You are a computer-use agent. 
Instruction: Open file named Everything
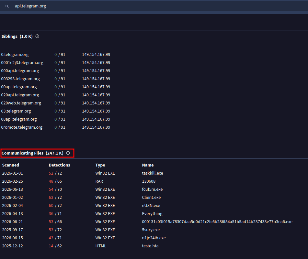point(152,213)
